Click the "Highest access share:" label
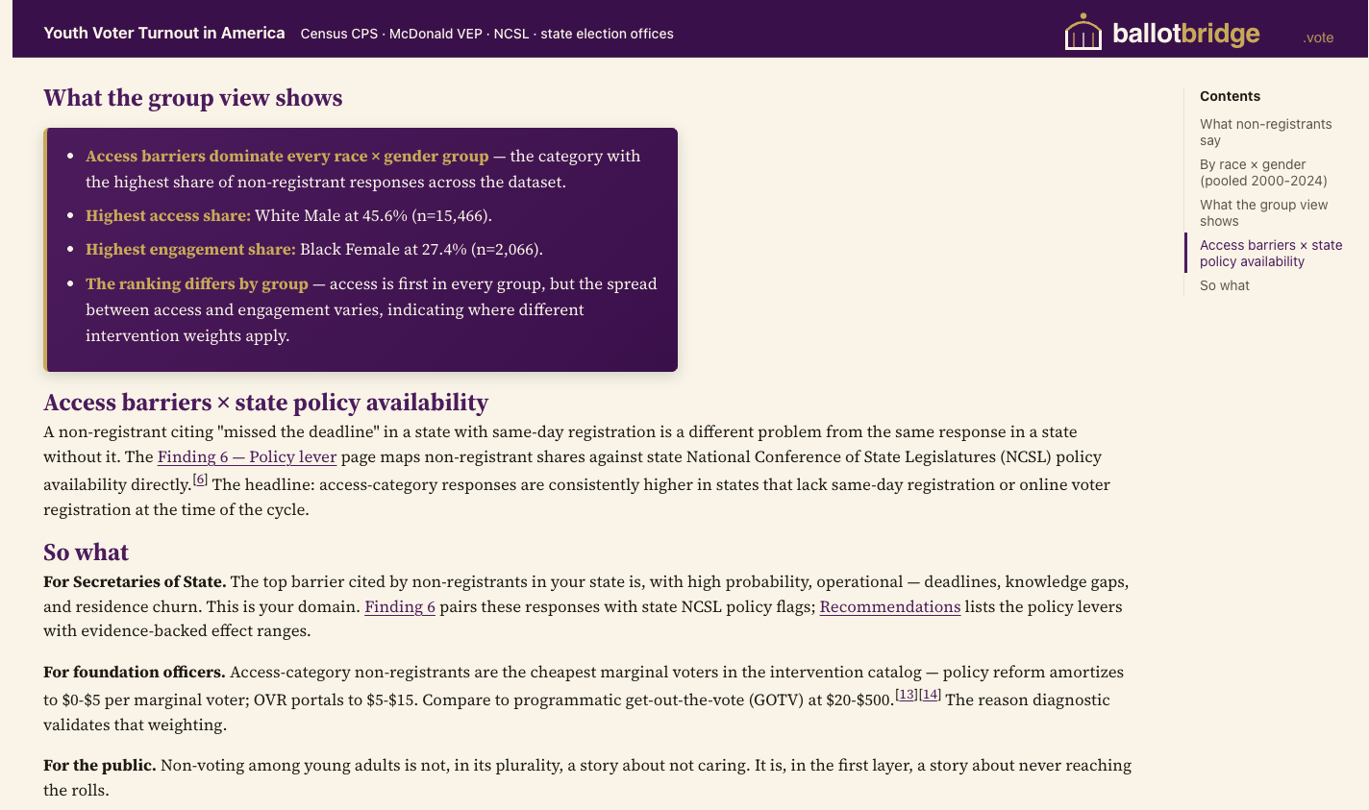 pos(168,215)
